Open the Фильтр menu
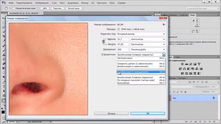 85,3
